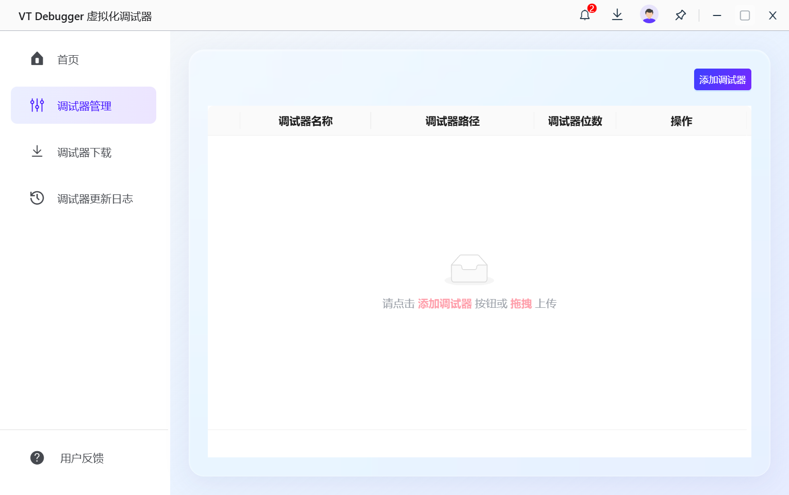This screenshot has width=789, height=495.
Task: Open the notifications bell icon
Action: [x=585, y=15]
